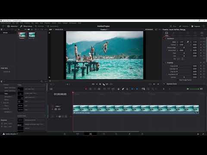207x155 pixels.
Task: Jump to first frame in viewer
Action: click(x=93, y=84)
